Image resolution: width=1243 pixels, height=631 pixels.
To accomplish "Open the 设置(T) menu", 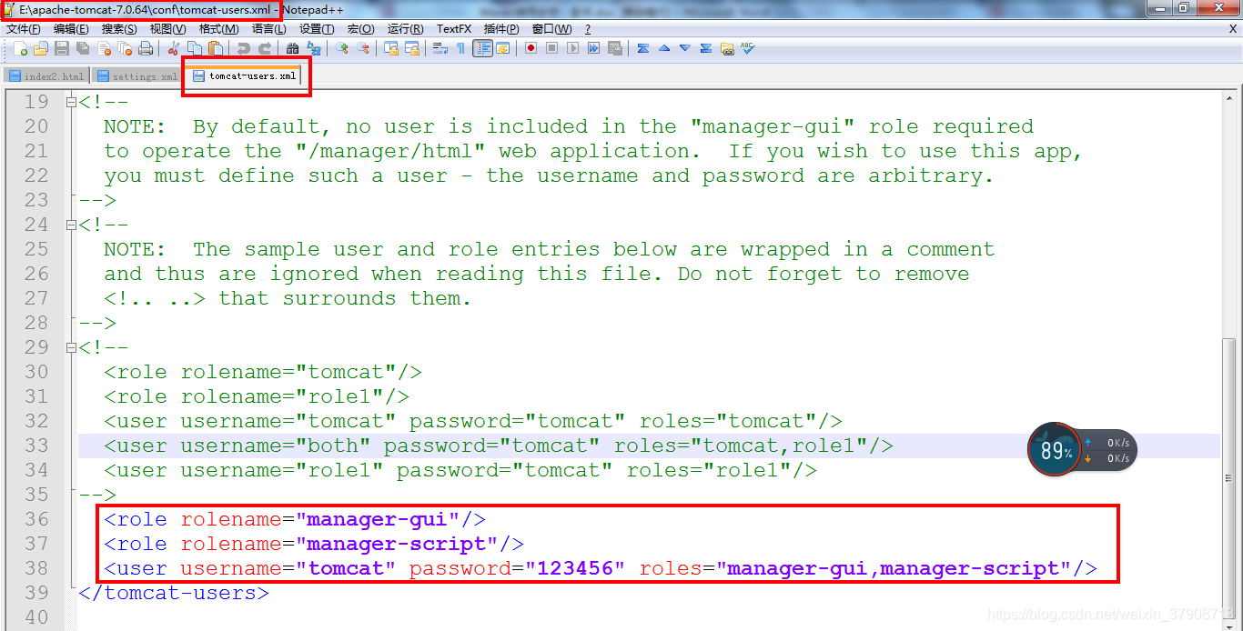I will click(317, 29).
